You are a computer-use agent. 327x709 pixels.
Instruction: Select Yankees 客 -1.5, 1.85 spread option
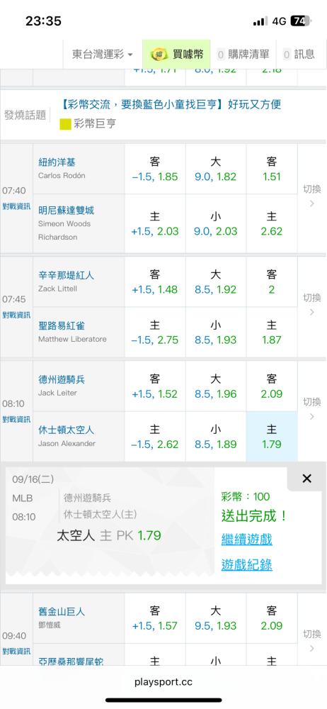[155, 169]
